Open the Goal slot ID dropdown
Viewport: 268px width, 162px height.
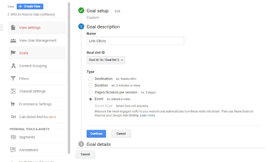click(x=106, y=60)
